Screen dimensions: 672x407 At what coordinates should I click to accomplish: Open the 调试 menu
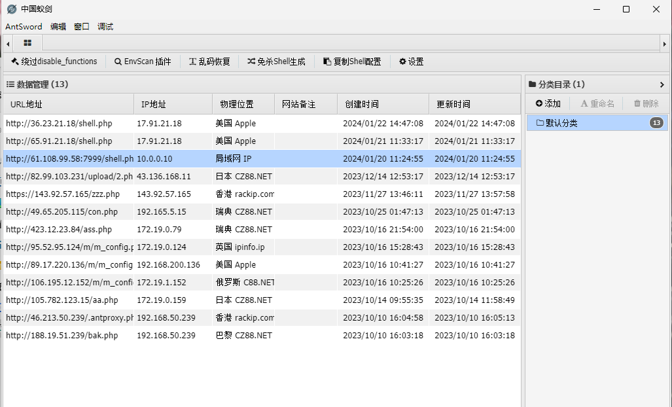pos(105,27)
